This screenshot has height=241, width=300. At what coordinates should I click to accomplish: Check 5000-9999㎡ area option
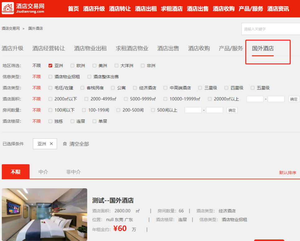(x=126, y=99)
